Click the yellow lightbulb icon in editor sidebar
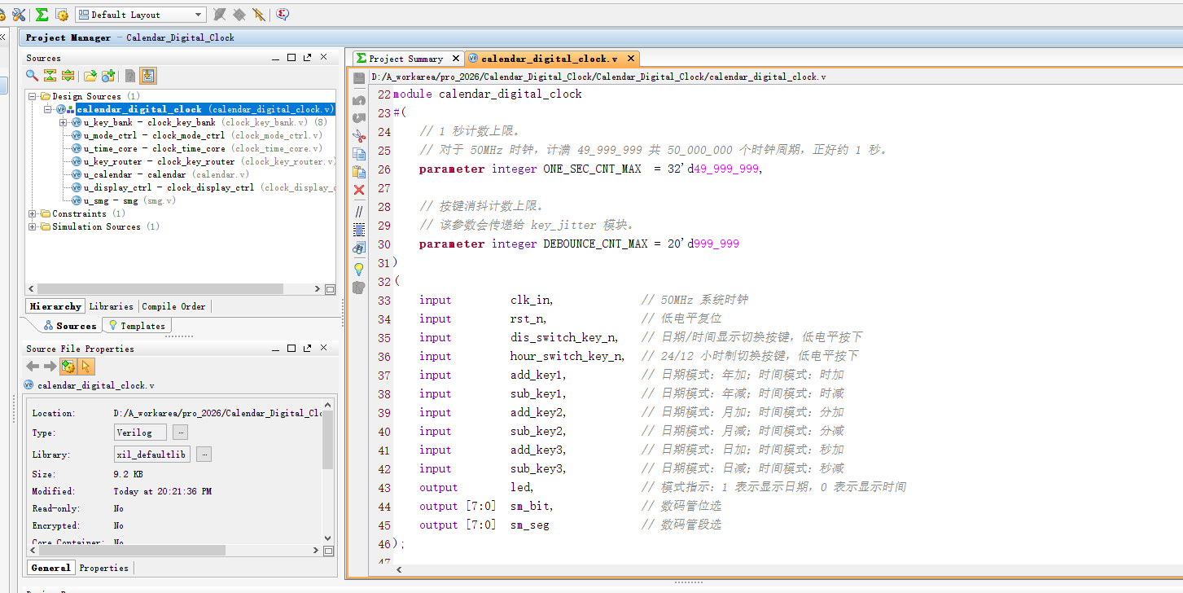The width and height of the screenshot is (1183, 593). point(359,269)
